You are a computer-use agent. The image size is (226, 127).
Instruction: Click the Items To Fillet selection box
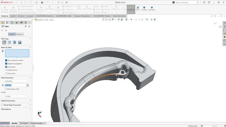point(17,53)
